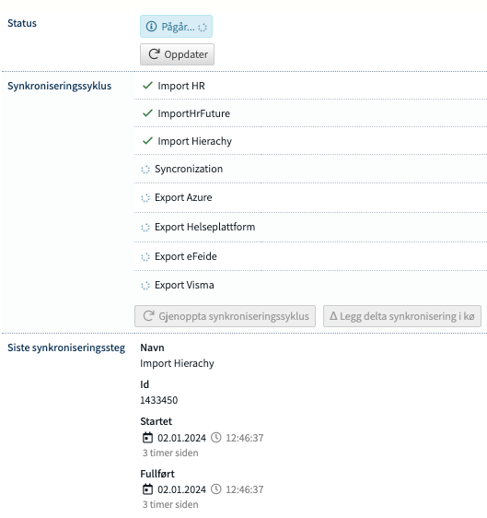Click the green checkmark next to Import HR
The width and height of the screenshot is (487, 518).
pyautogui.click(x=147, y=86)
